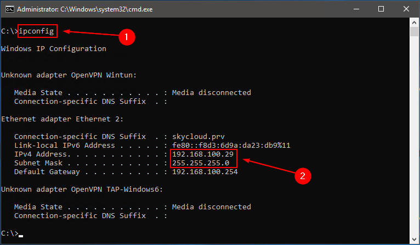
Task: Close the Administrator cmd.exe window
Action: (x=406, y=9)
